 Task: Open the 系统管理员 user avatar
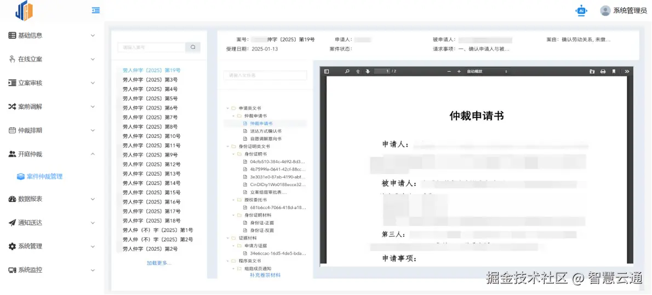605,11
